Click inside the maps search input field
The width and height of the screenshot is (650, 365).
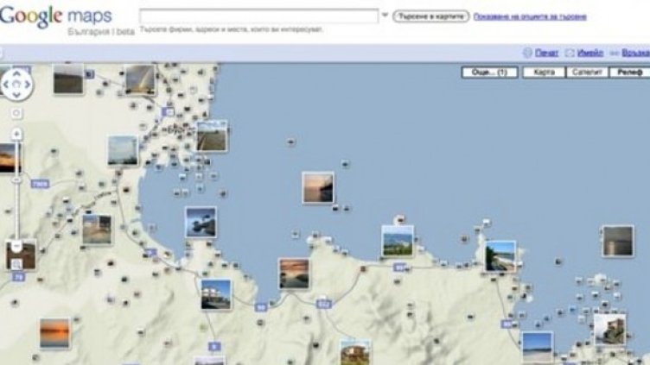[x=258, y=16]
